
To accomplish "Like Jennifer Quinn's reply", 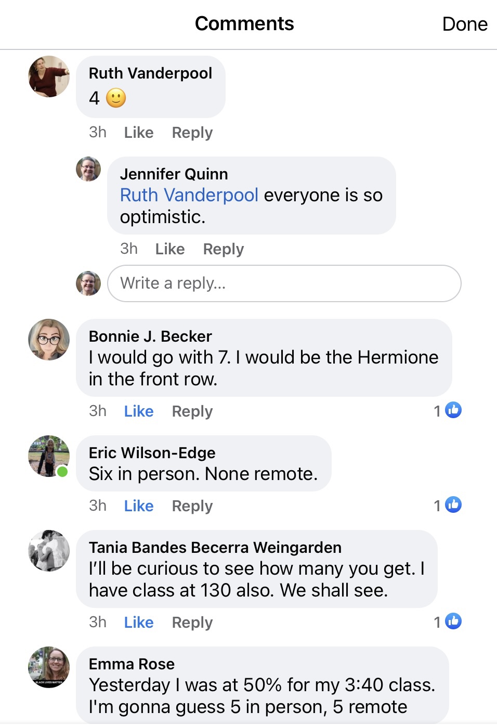I will 169,249.
